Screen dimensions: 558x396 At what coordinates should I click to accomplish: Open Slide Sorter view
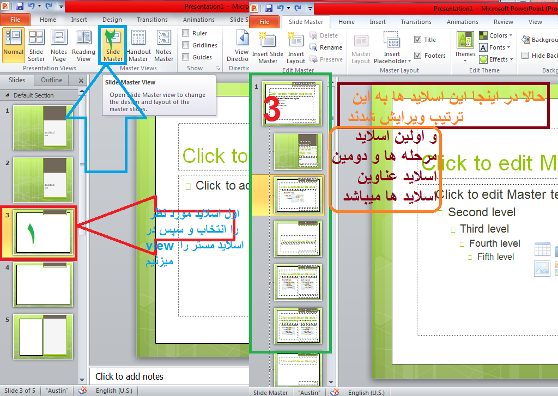click(x=37, y=45)
